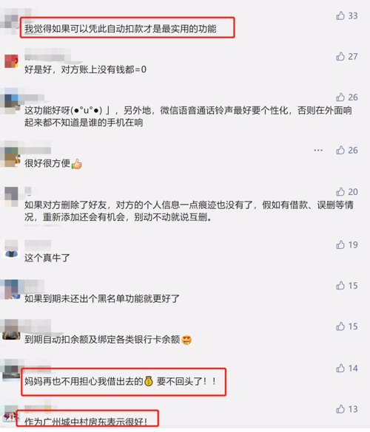370x432 pixels.
Task: Select the comment 妈妈再也不用担心我借出去的
Action: coord(121,381)
